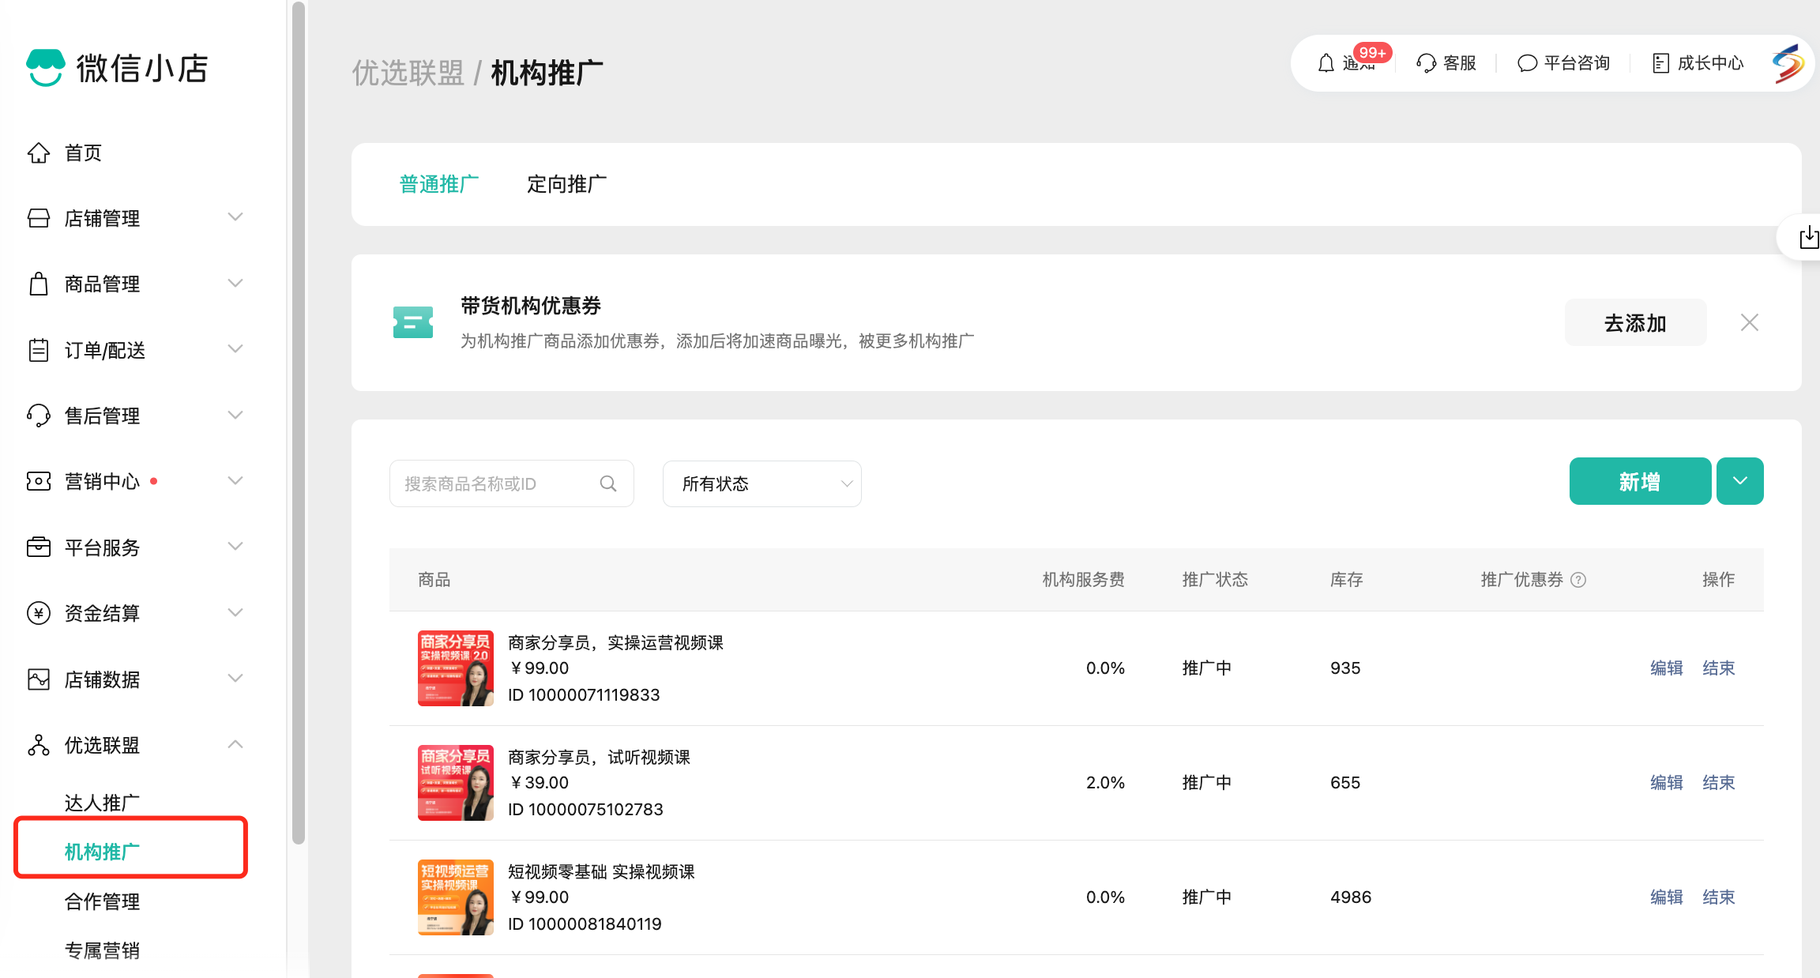This screenshot has height=978, width=1820.
Task: Open the 所有状态 status dropdown
Action: tap(761, 483)
